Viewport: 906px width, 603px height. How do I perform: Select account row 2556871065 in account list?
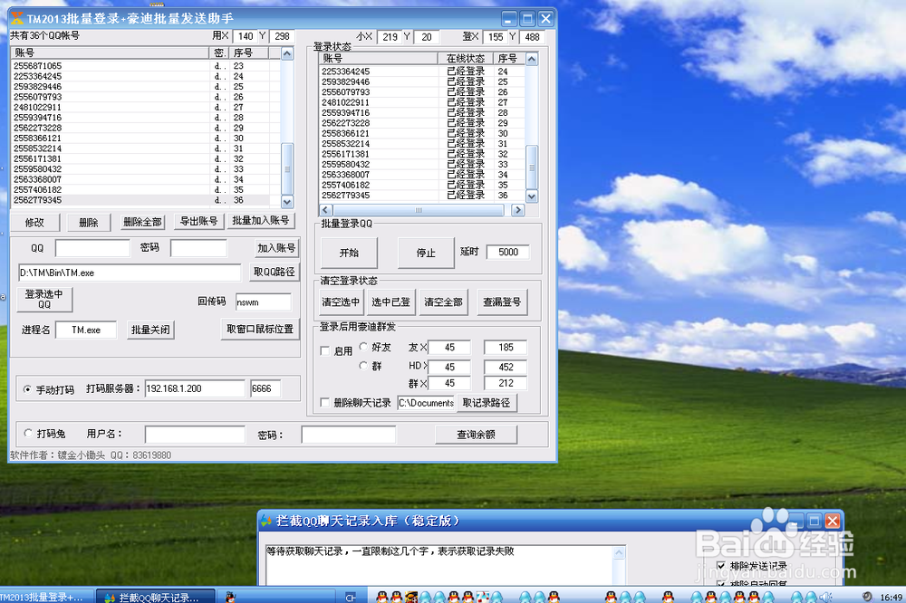pyautogui.click(x=140, y=66)
